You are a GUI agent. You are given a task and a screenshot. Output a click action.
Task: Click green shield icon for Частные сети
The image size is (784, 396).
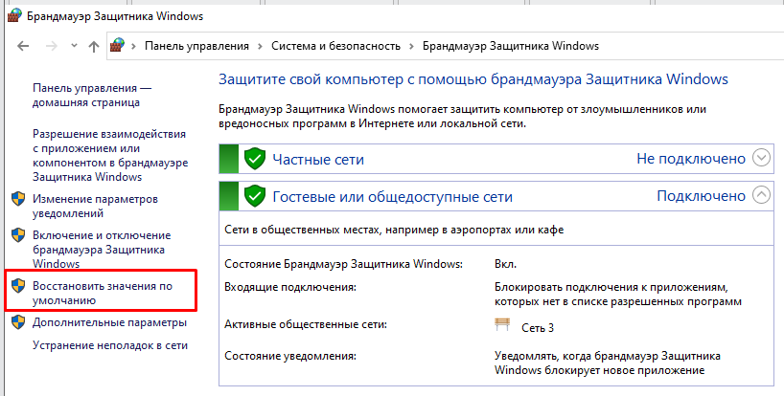[254, 159]
